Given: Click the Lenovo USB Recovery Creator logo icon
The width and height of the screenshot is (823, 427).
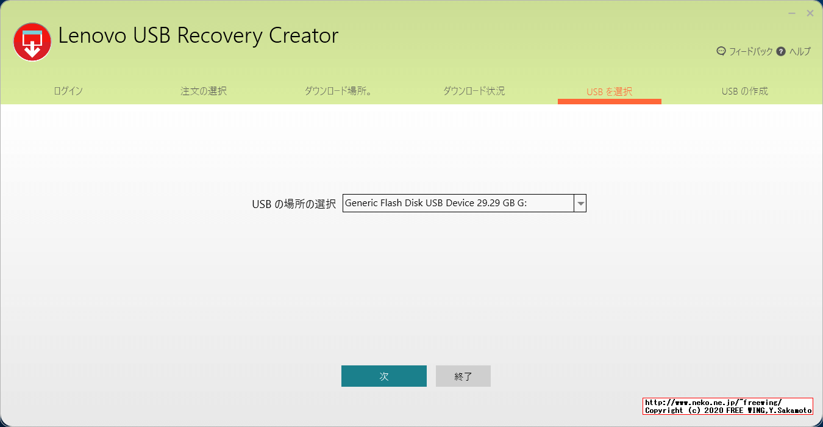Looking at the screenshot, I should (32, 41).
